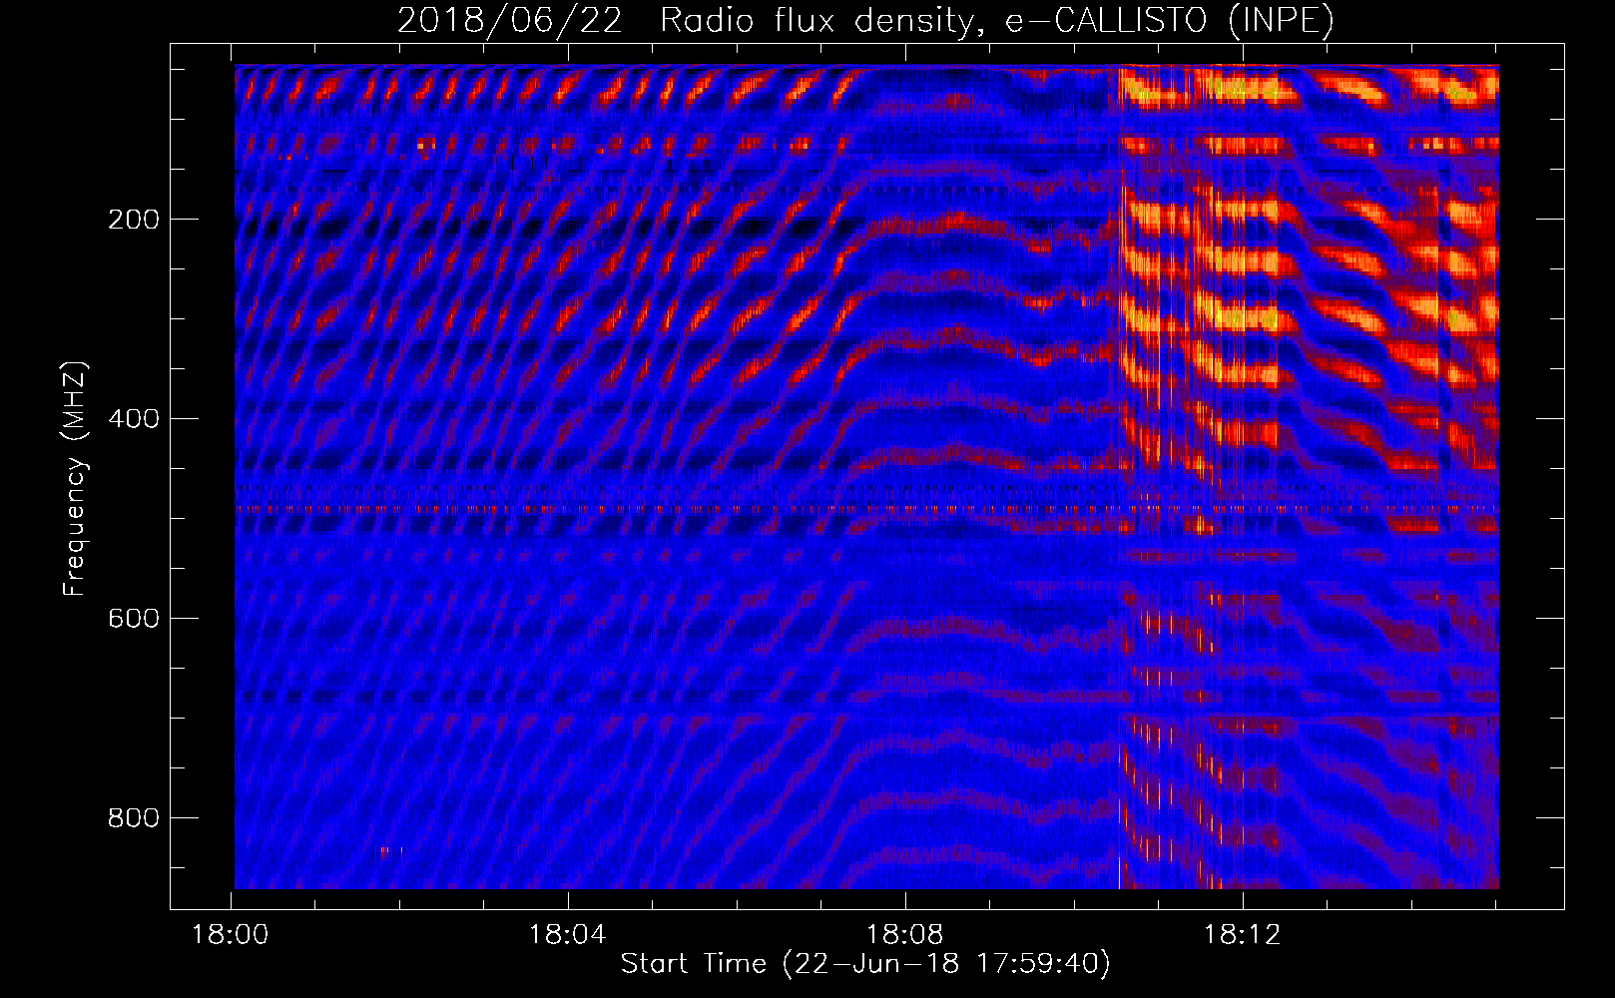The width and height of the screenshot is (1615, 998).
Task: Click the 18:12 time tick label
Action: pyautogui.click(x=1243, y=935)
